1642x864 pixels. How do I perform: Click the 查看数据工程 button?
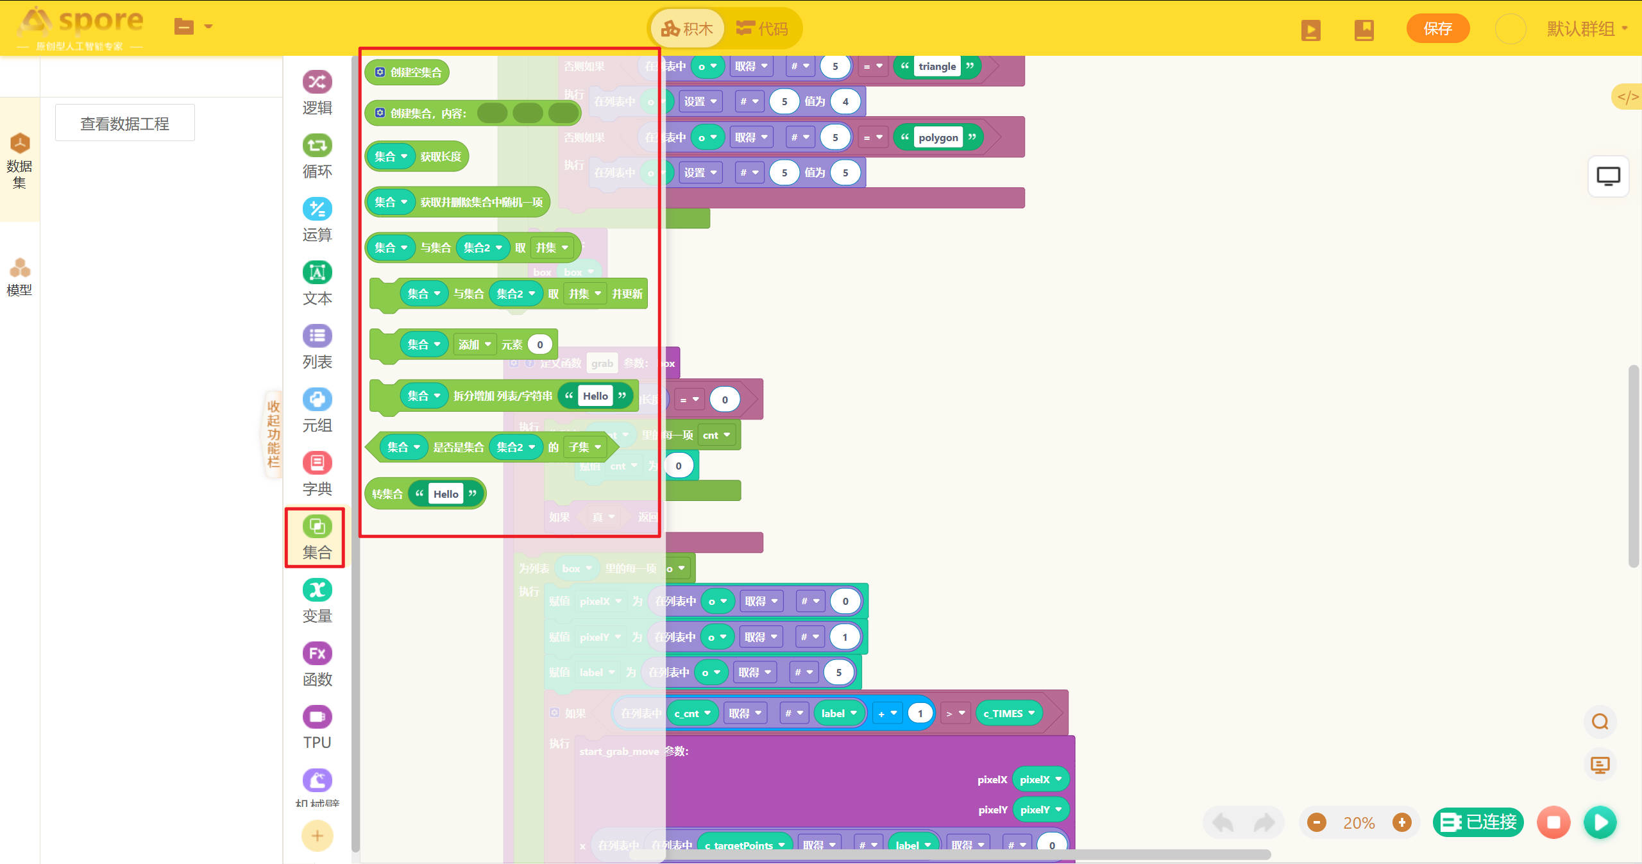tap(125, 123)
